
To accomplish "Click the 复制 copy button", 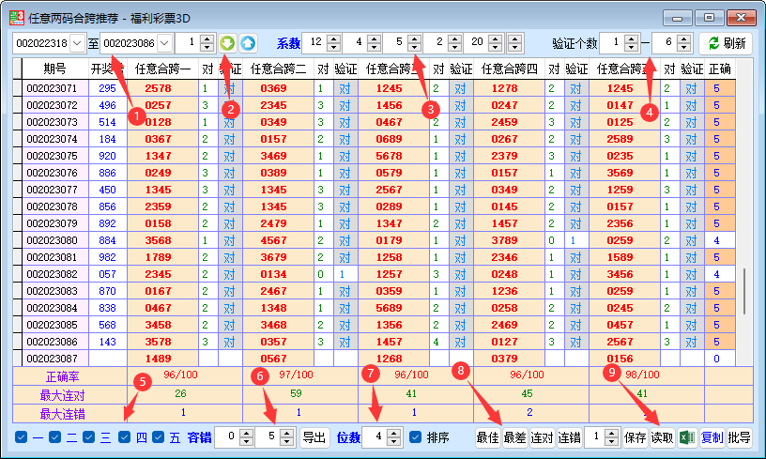I will tap(712, 437).
